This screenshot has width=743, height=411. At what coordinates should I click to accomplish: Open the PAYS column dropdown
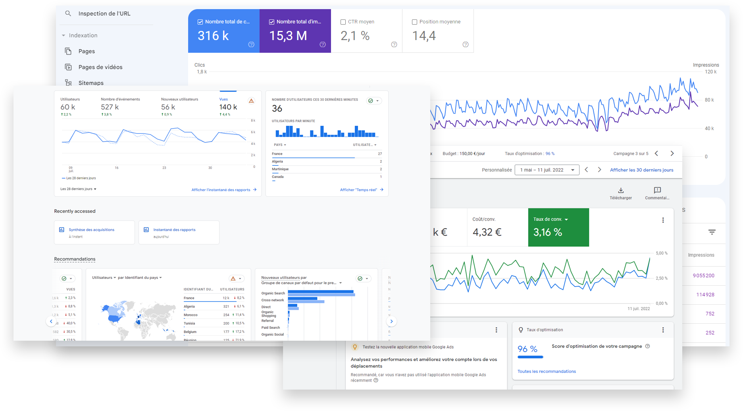pos(280,145)
